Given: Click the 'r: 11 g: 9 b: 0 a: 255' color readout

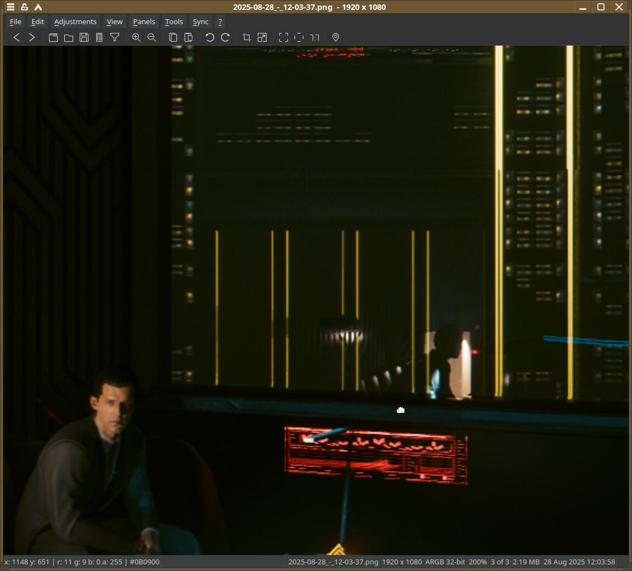Looking at the screenshot, I should (x=90, y=562).
